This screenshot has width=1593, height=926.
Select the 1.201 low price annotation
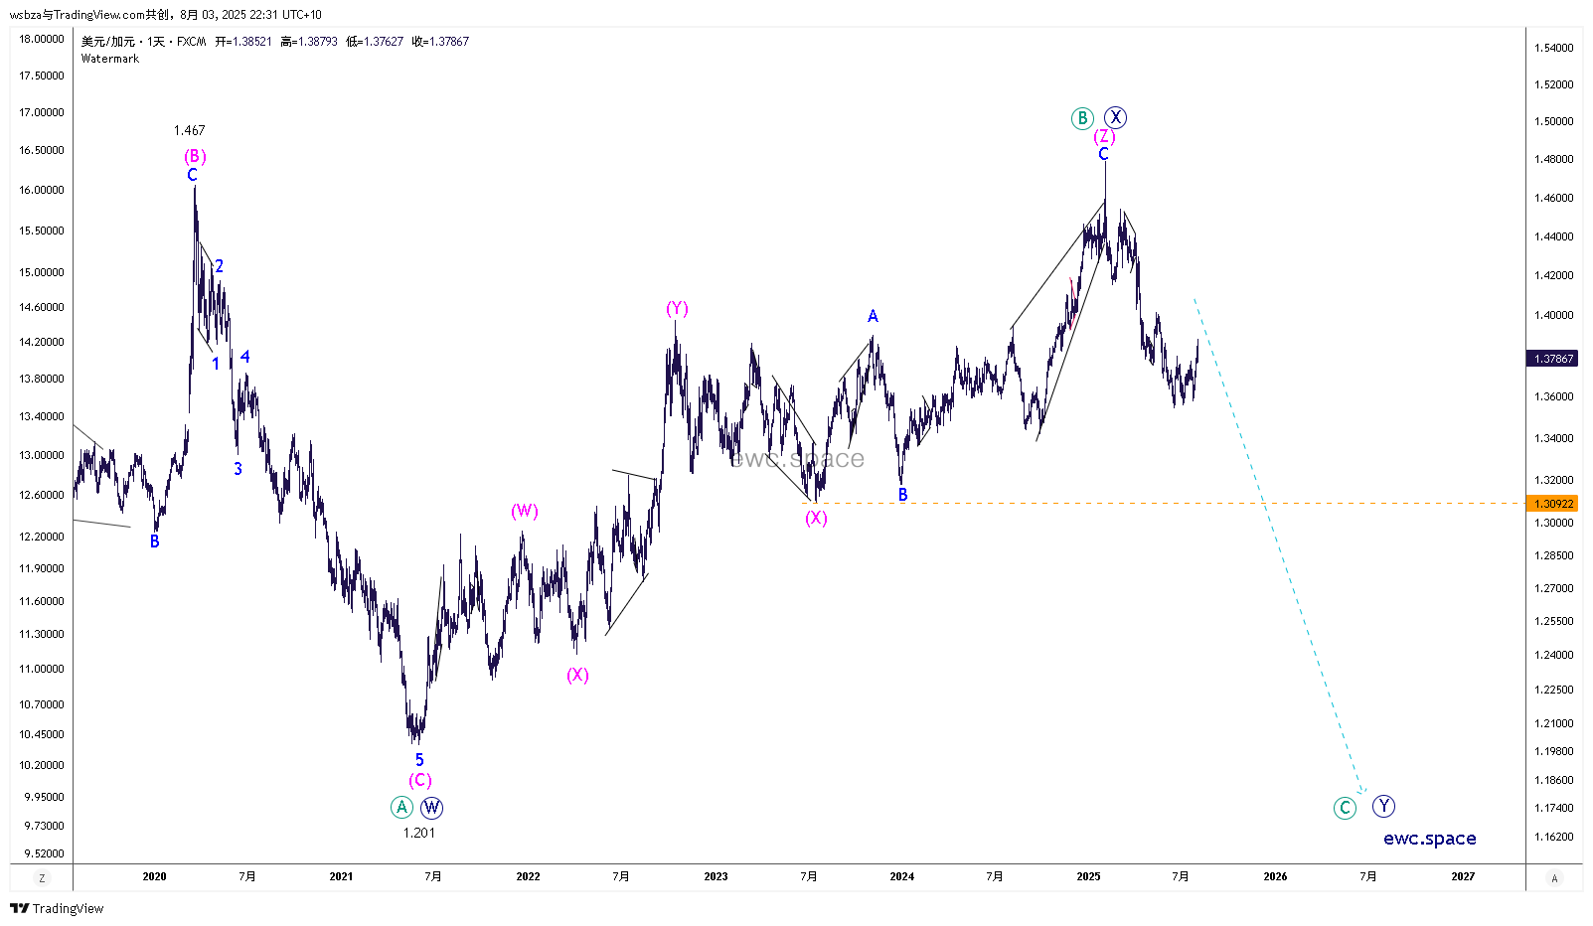click(418, 833)
